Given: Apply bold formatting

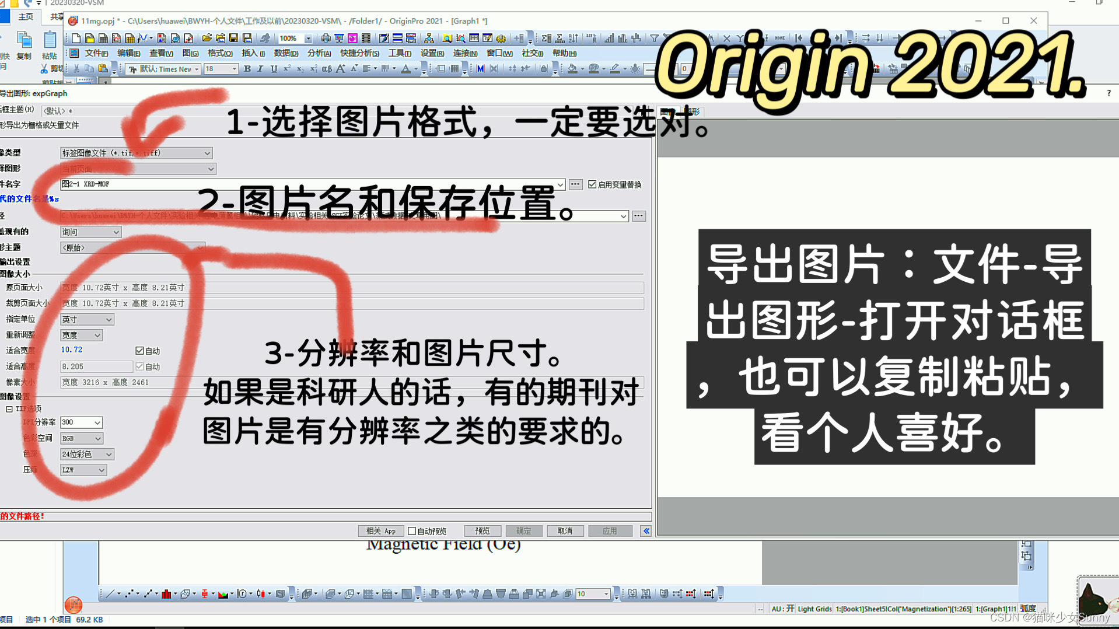Looking at the screenshot, I should click(247, 68).
